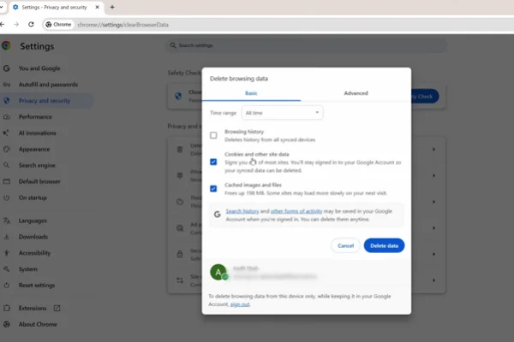514x342 pixels.
Task: Click the Search engine magnifier icon
Action: pyautogui.click(x=7, y=165)
